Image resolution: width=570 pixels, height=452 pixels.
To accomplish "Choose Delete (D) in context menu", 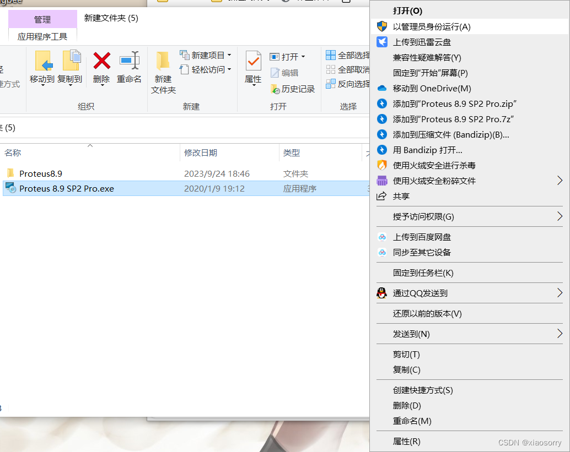I will [x=470, y=406].
